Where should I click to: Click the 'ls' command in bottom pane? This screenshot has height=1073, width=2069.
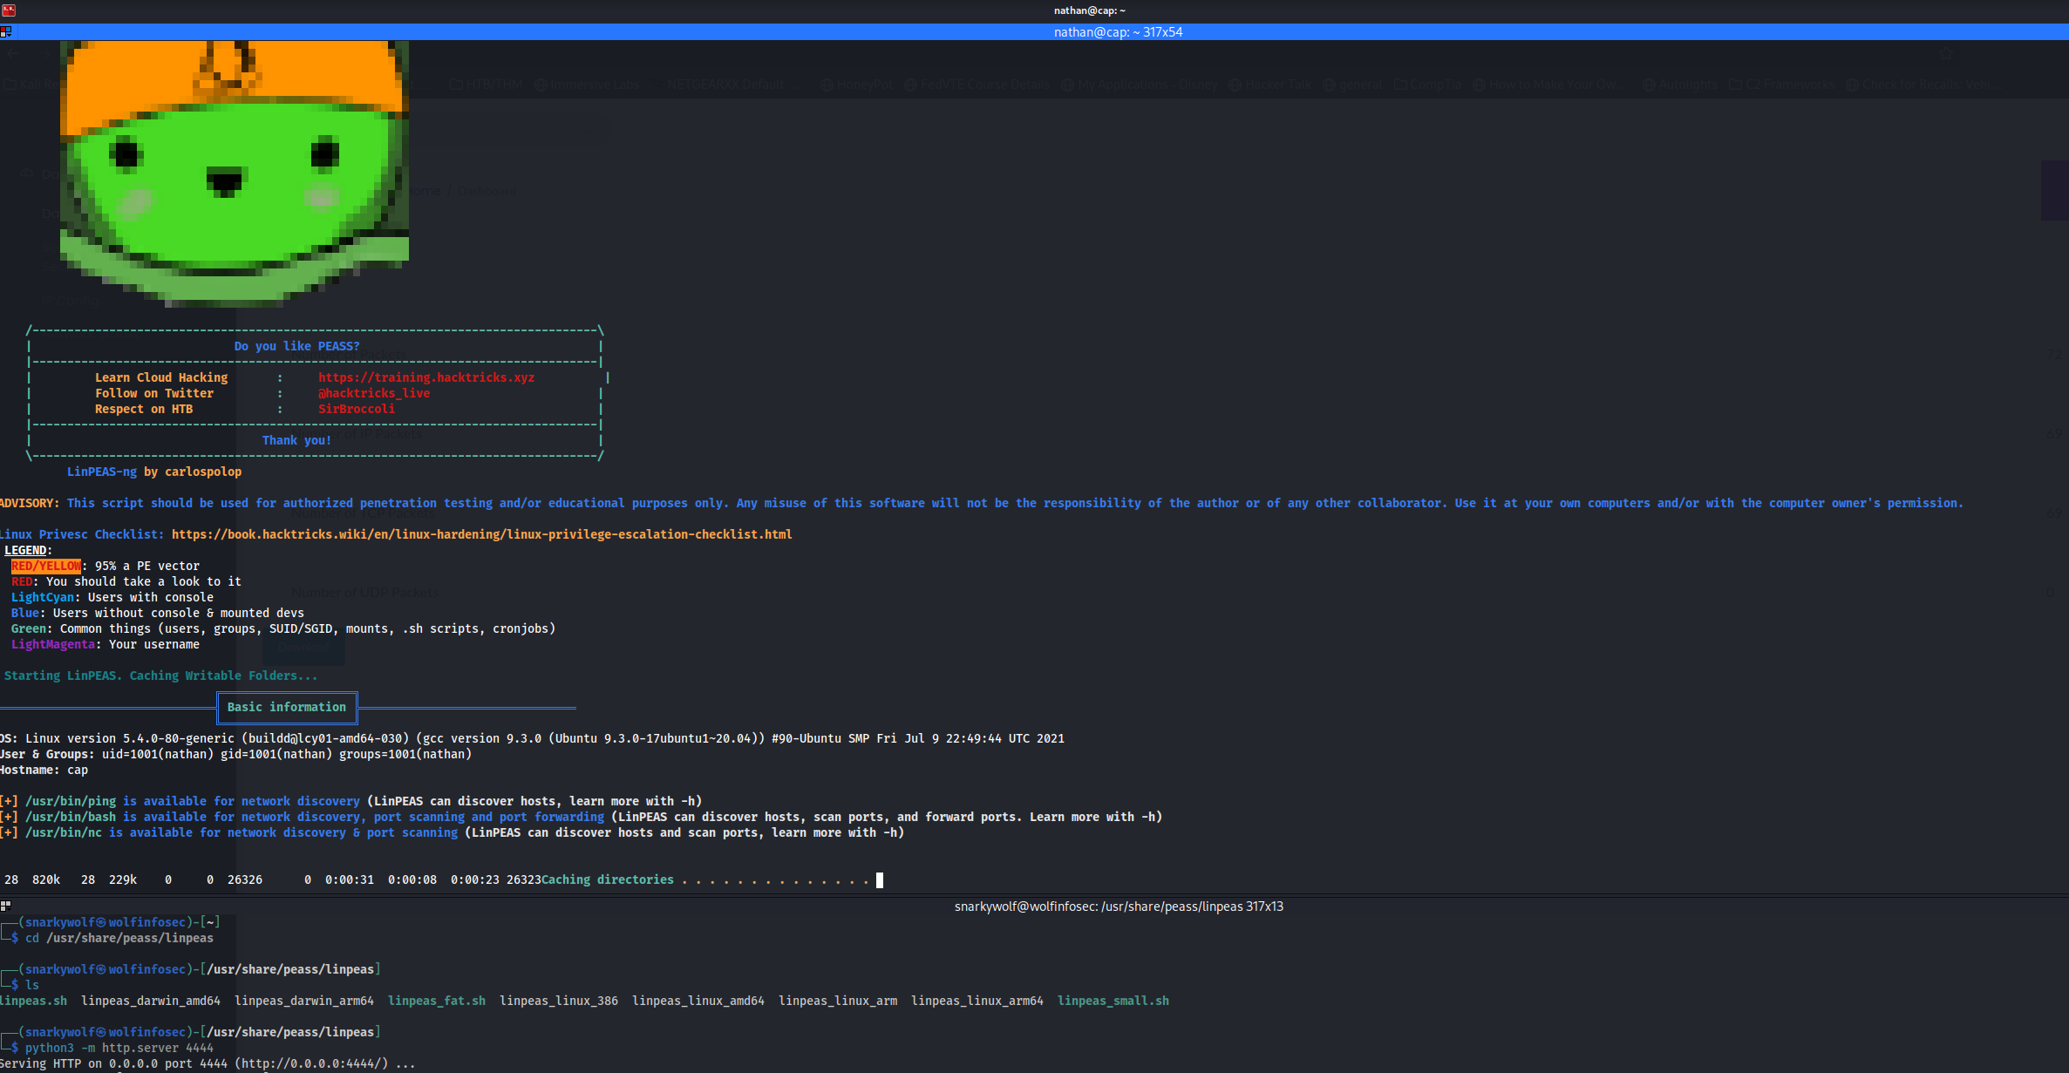pyautogui.click(x=32, y=985)
